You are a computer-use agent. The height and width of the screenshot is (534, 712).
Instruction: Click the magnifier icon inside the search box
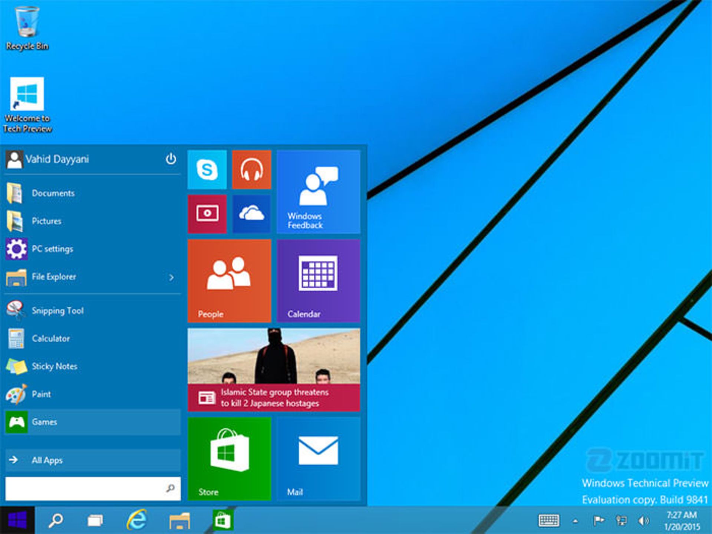pos(171,488)
